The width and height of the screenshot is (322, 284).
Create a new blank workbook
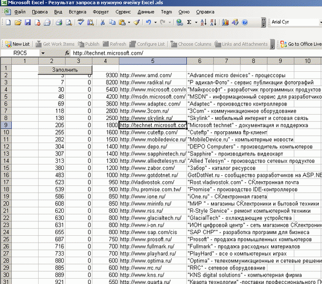pyautogui.click(x=8, y=22)
